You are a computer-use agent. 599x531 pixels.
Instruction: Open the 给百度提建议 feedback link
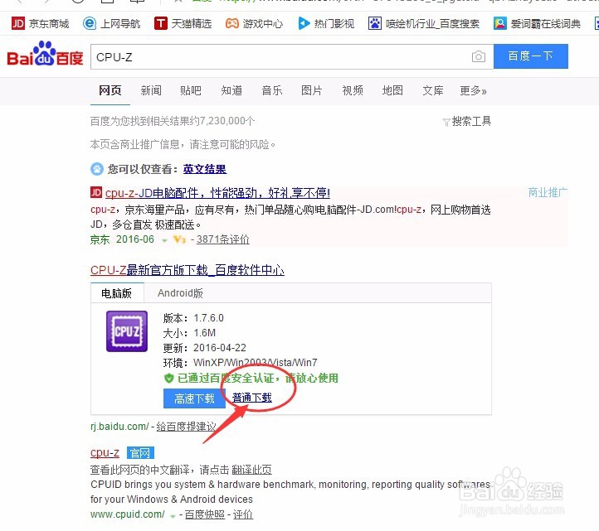[x=186, y=427]
